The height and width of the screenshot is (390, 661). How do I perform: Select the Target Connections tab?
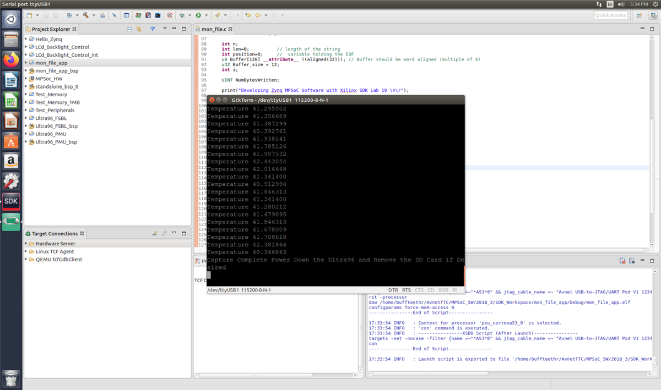click(x=55, y=234)
